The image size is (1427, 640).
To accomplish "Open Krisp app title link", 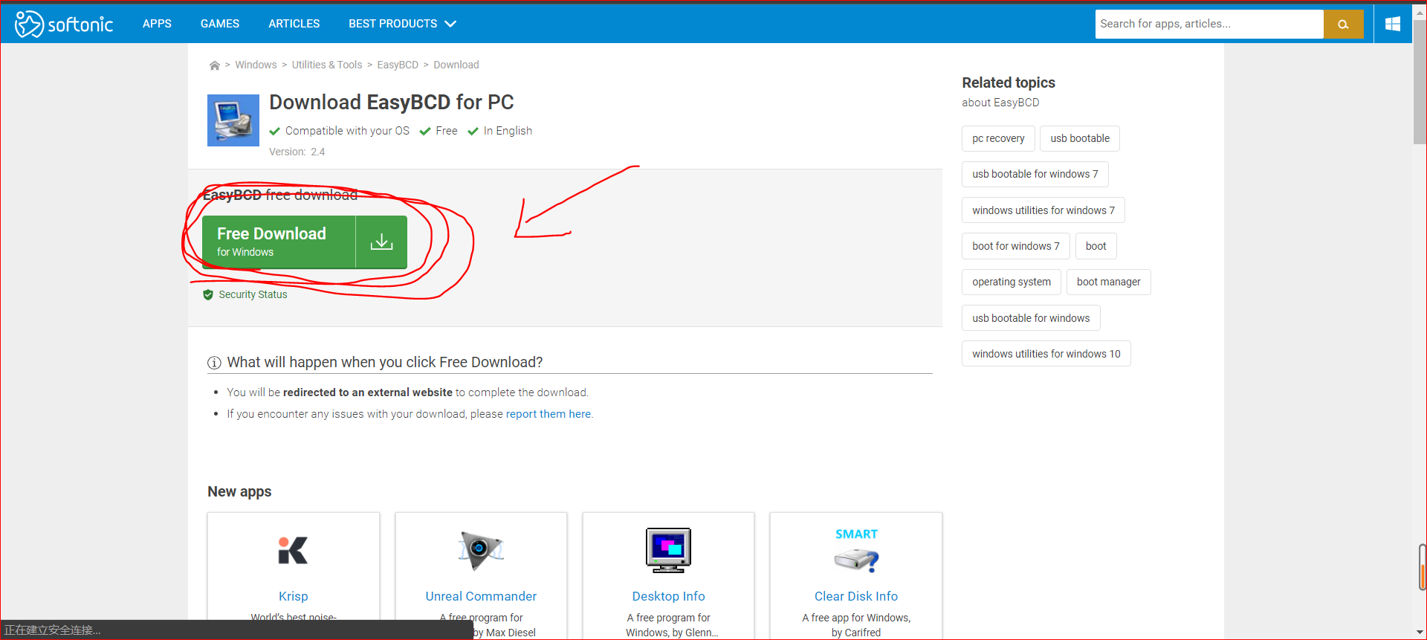I will coord(293,596).
